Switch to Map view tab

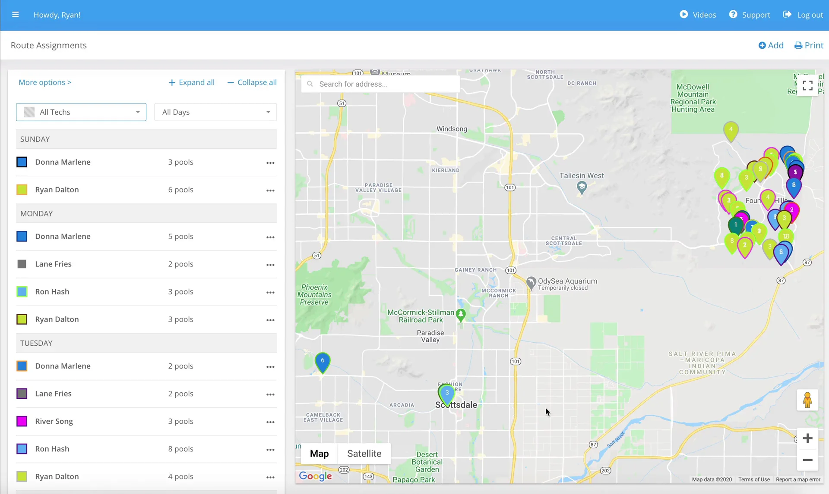pyautogui.click(x=320, y=453)
